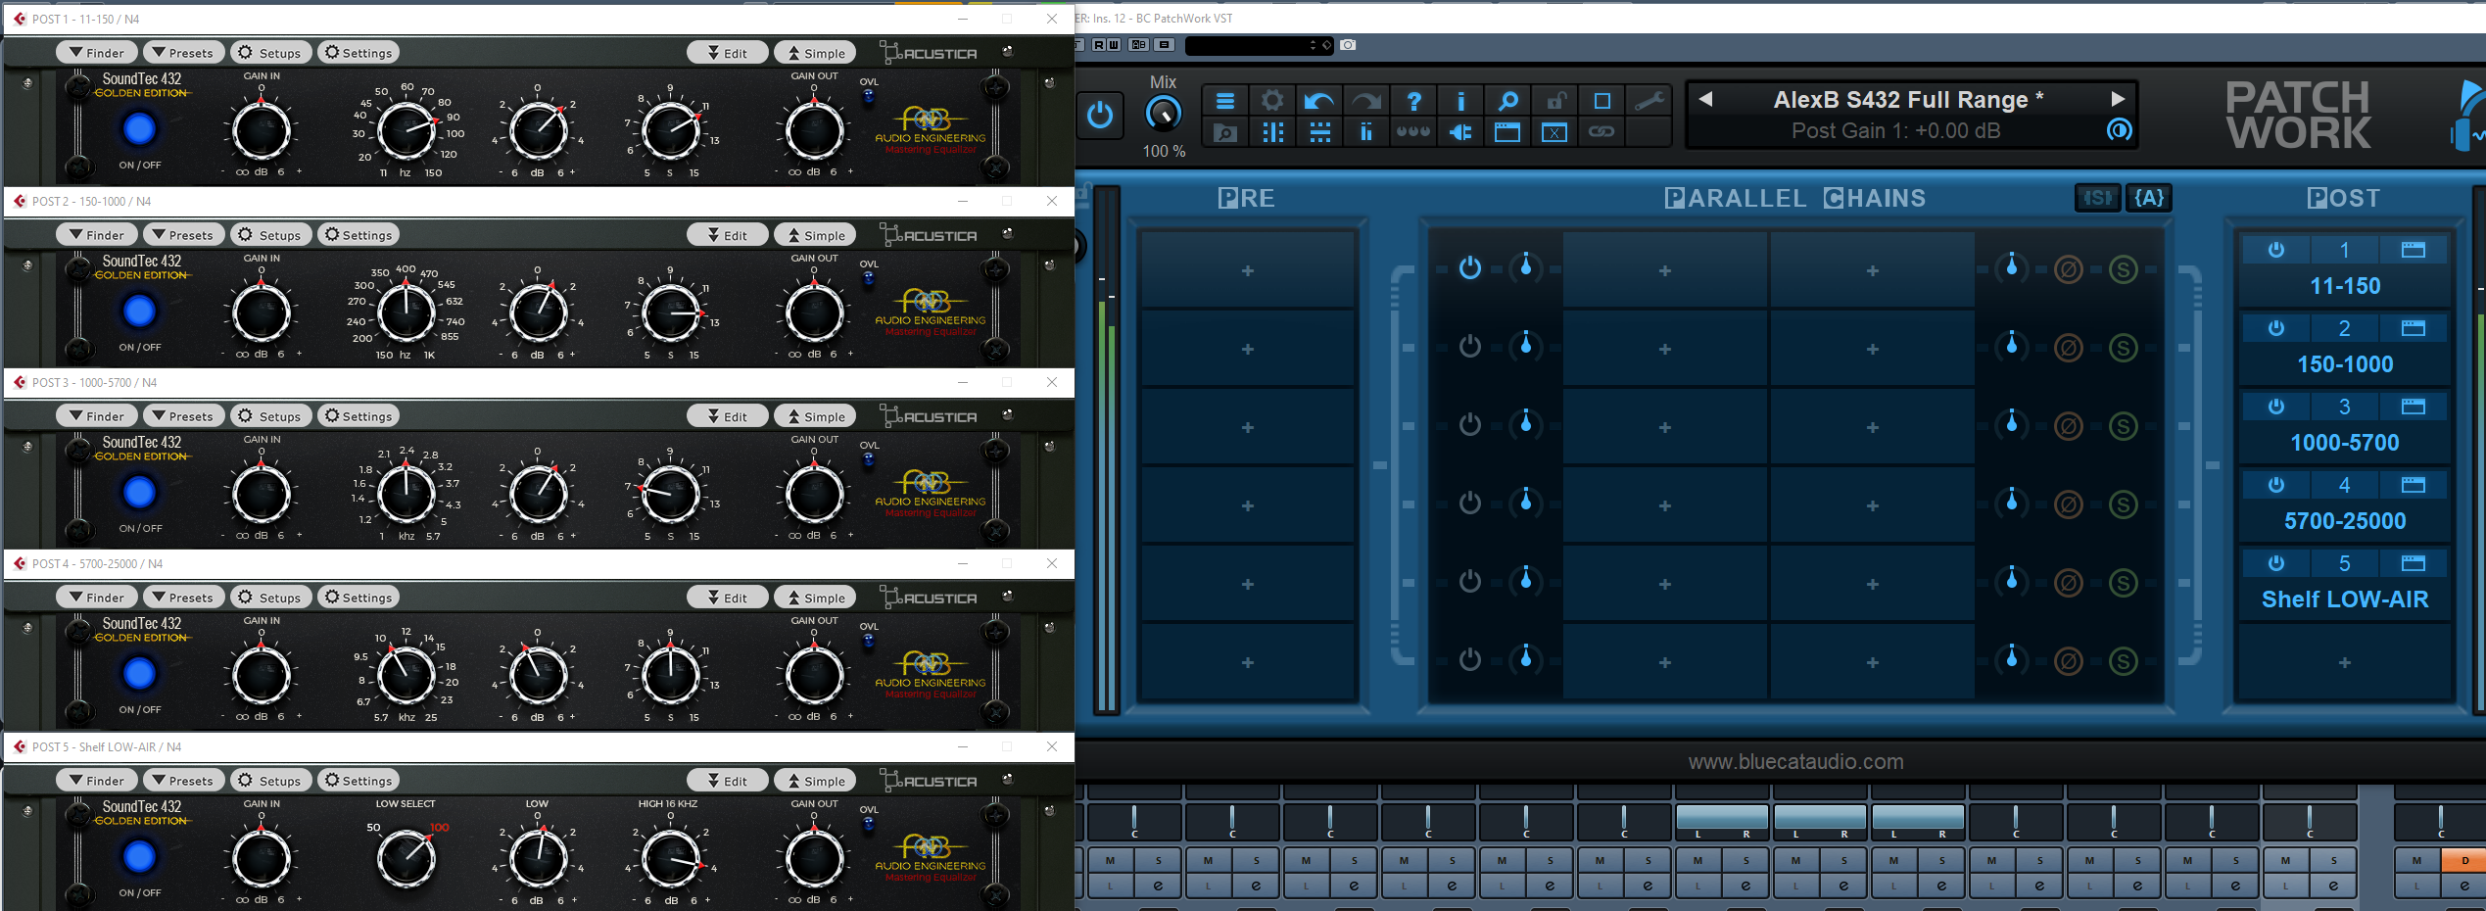This screenshot has width=2486, height=911.
Task: Click GAIN OUT knob in POST 2 window
Action: 814,312
